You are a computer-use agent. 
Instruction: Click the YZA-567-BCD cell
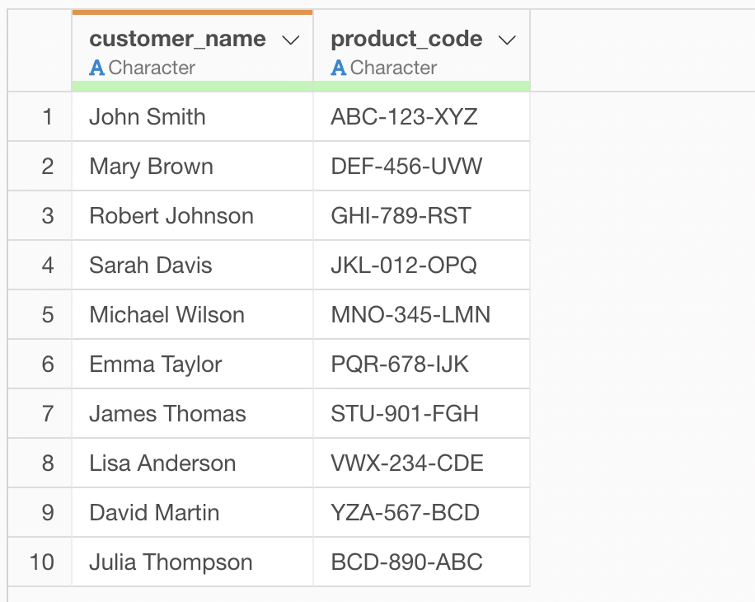click(405, 513)
